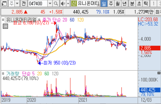The height and width of the screenshot is (104, 161).
Task: Toggle the square before 거래량 volume indicator
Action: [3, 73]
